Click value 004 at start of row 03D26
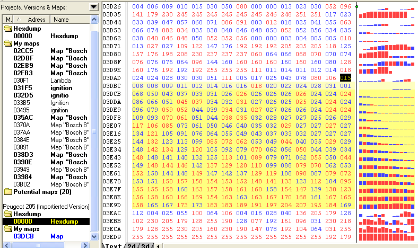The image size is (418, 248). (137, 6)
